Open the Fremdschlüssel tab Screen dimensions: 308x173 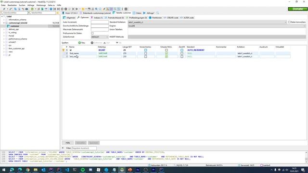click(x=115, y=18)
